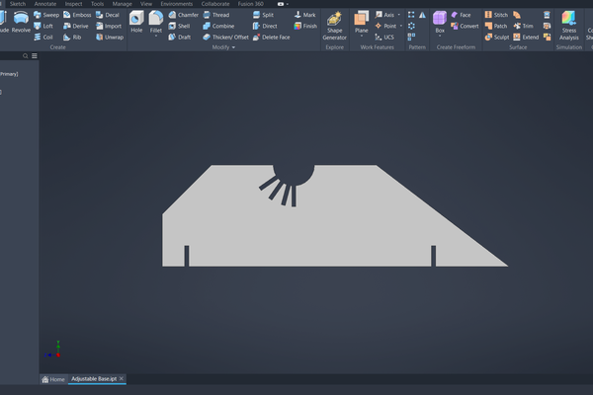
Task: Select the Decal tool
Action: pyautogui.click(x=108, y=15)
